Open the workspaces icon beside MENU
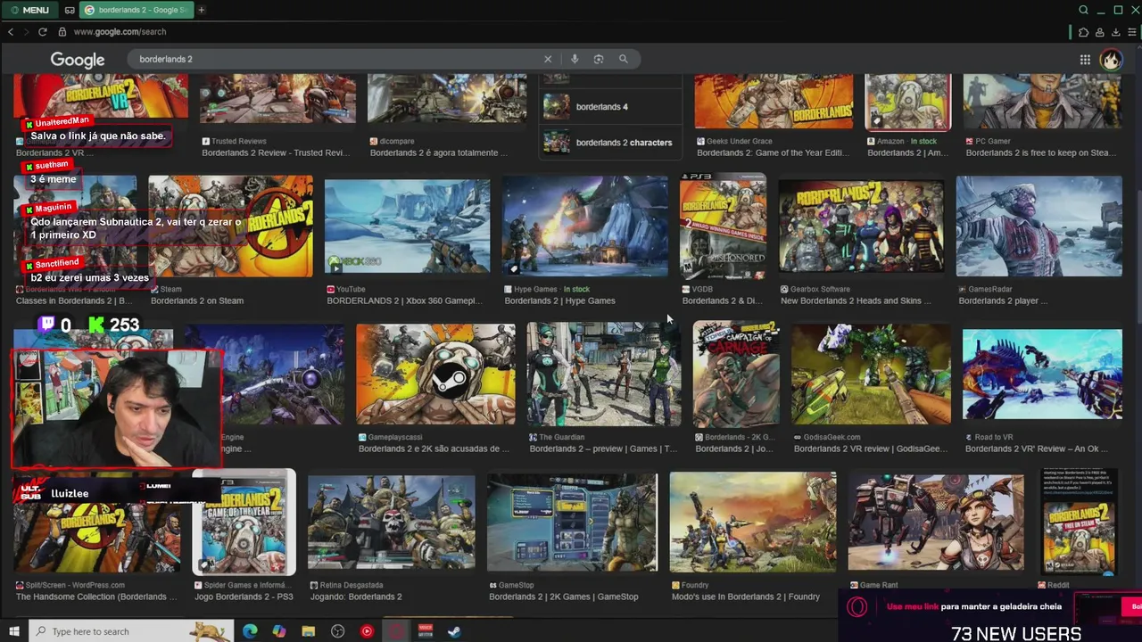 coord(69,10)
